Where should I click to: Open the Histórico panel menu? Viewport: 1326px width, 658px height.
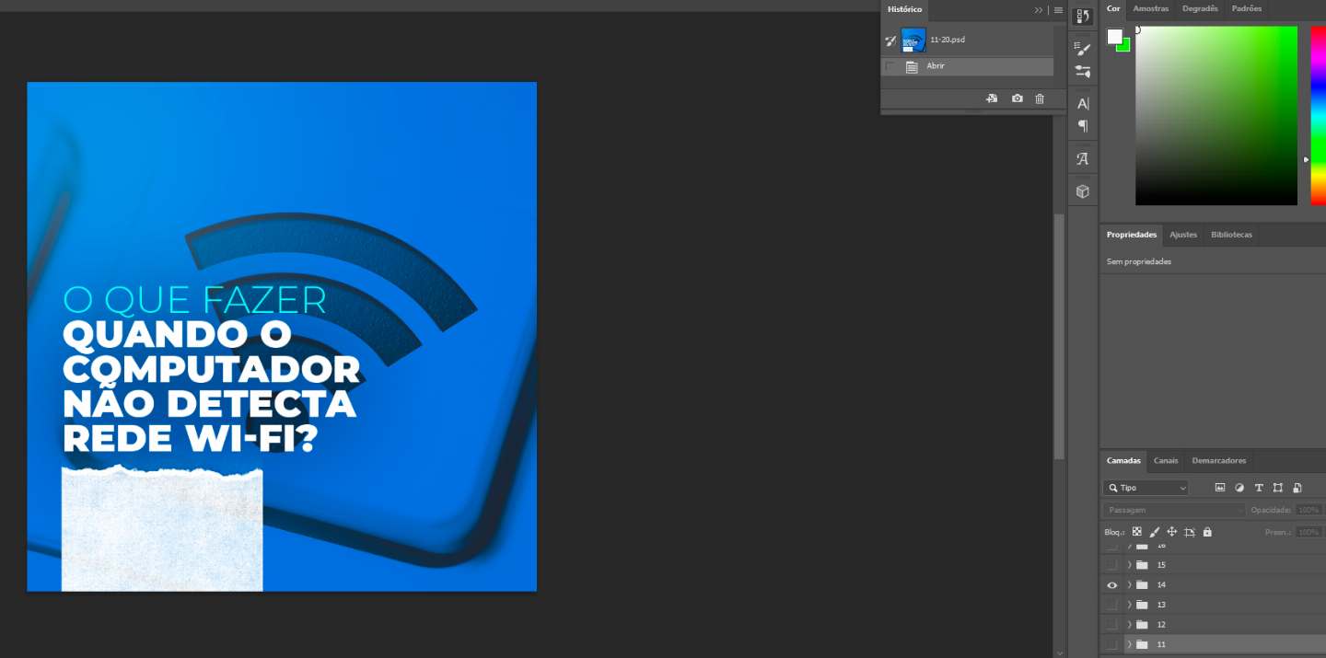(1058, 10)
